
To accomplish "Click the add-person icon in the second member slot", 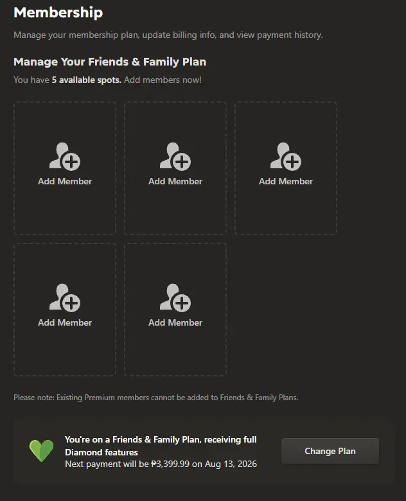I will click(x=175, y=156).
